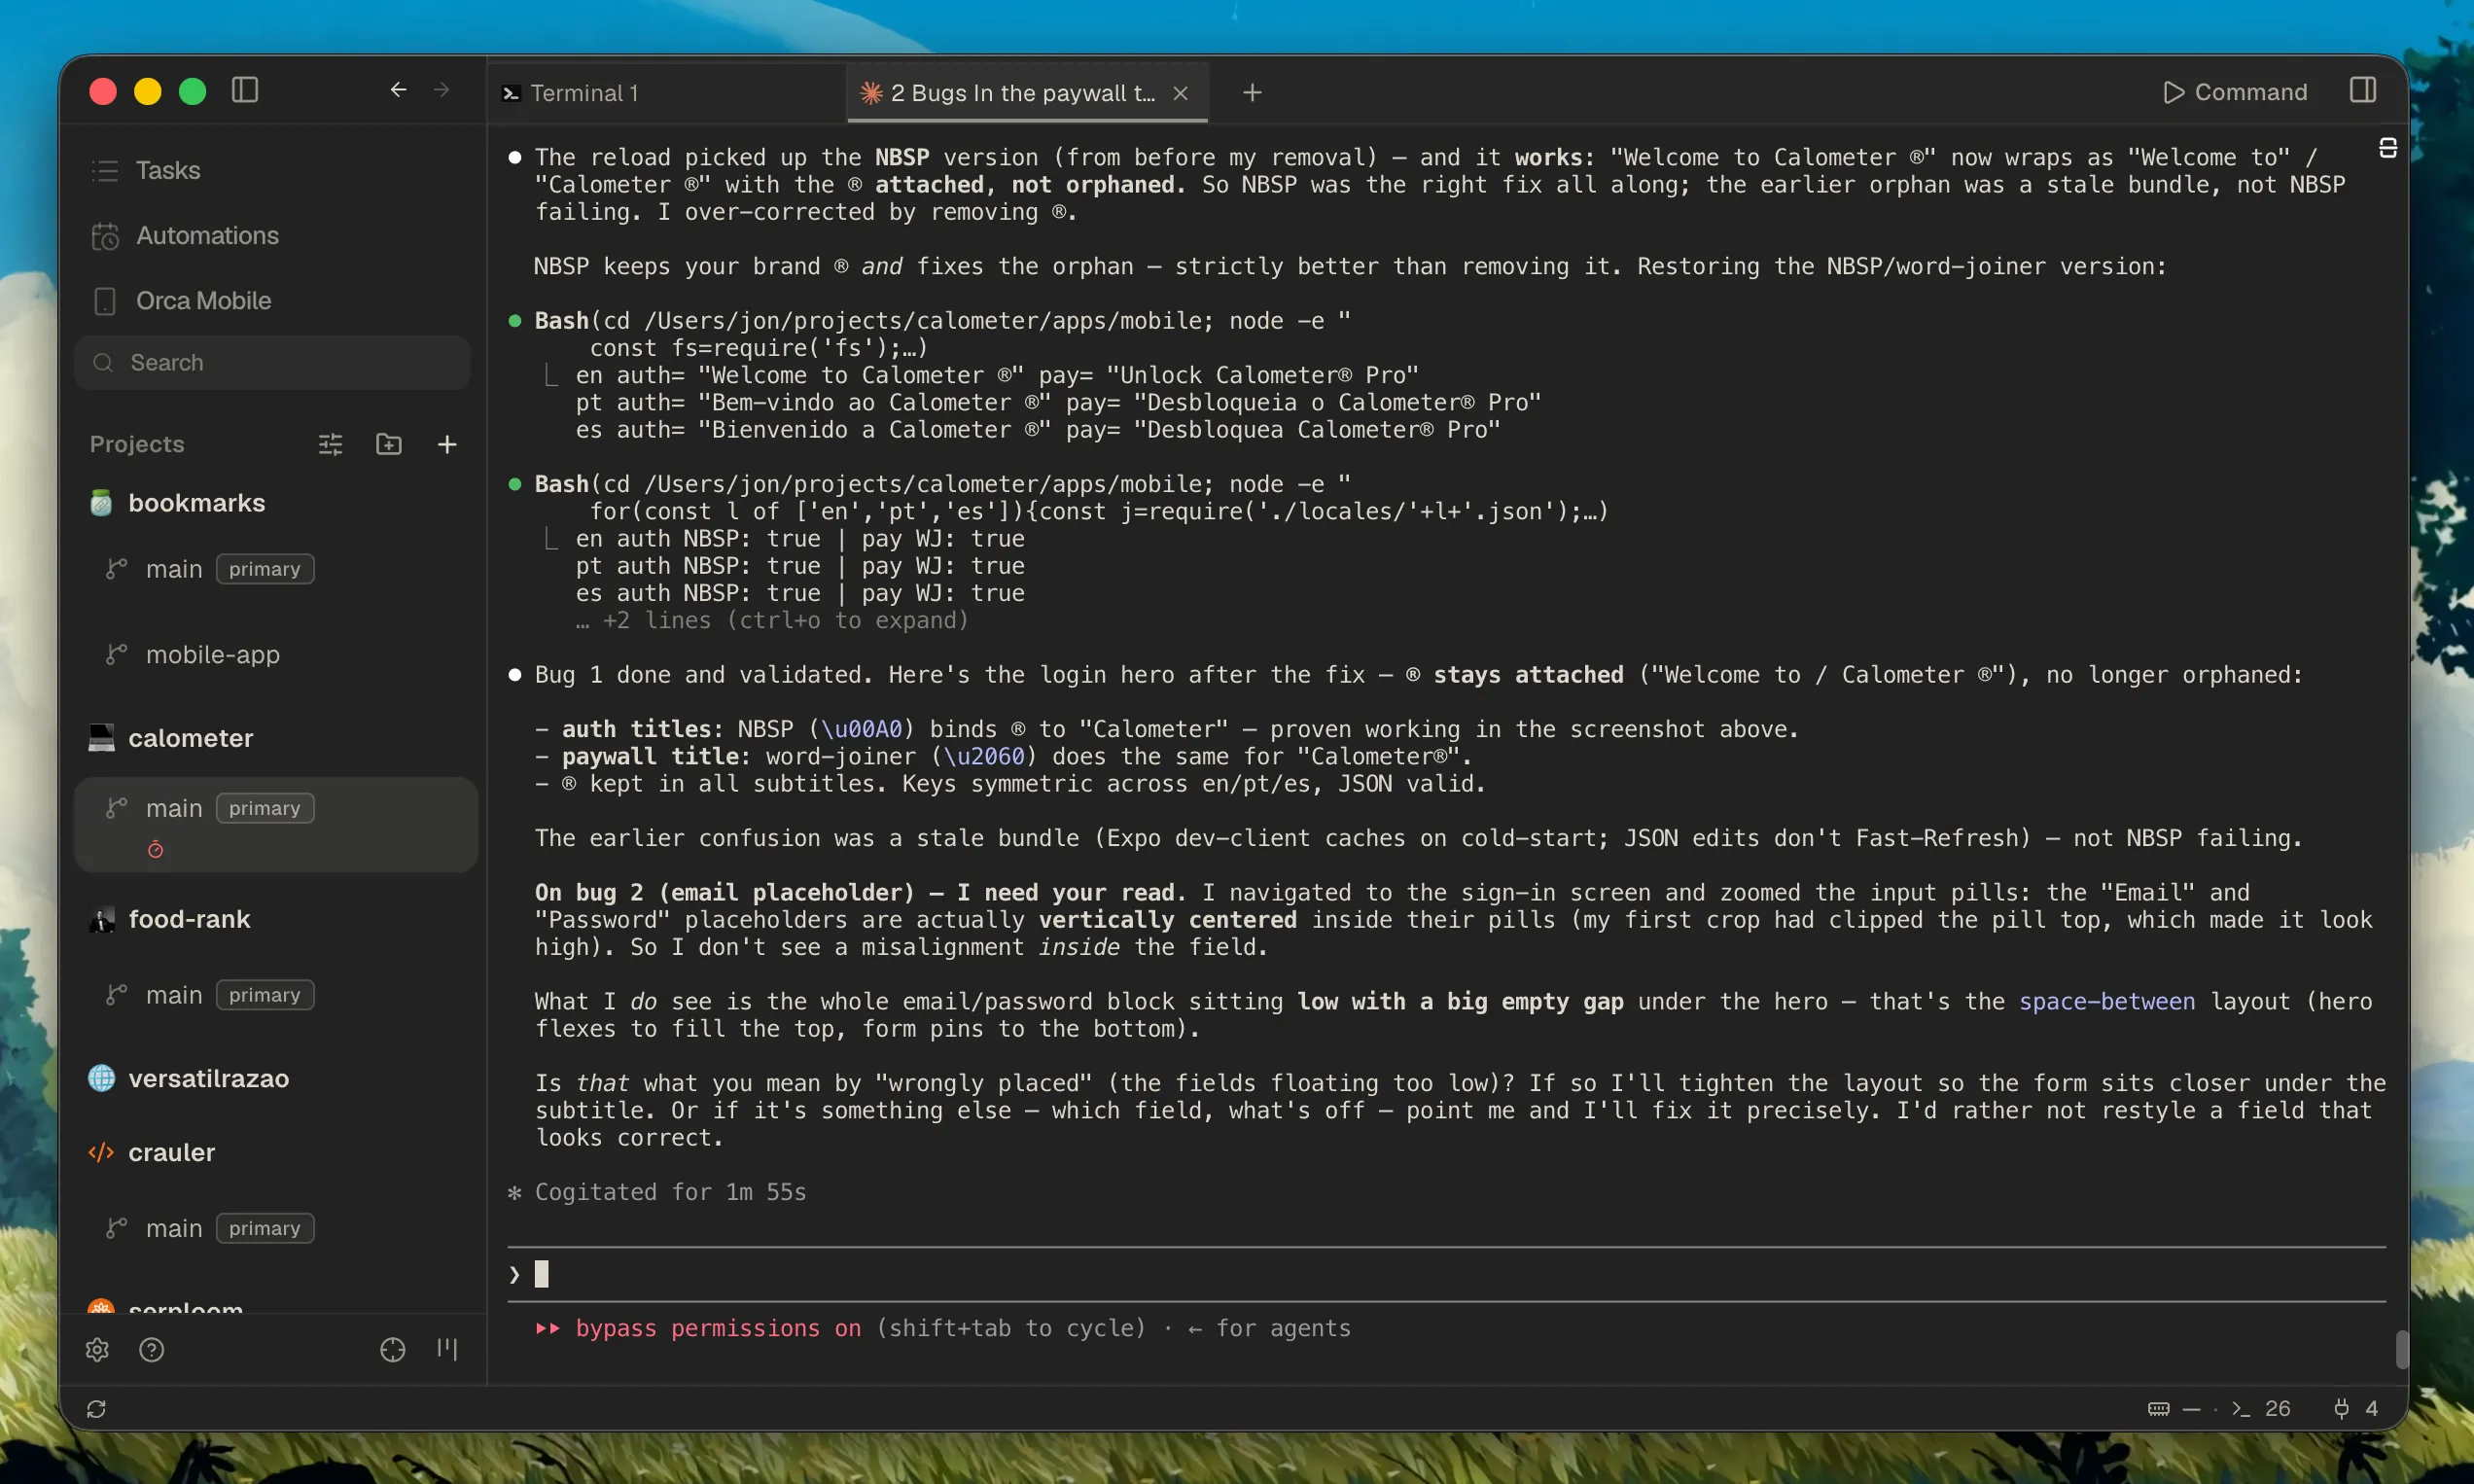
Task: Click the first Bash command green bullet
Action: [x=515, y=321]
